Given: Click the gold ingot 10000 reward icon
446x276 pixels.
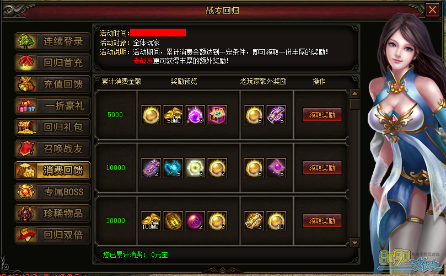Looking at the screenshot, I should tap(151, 221).
